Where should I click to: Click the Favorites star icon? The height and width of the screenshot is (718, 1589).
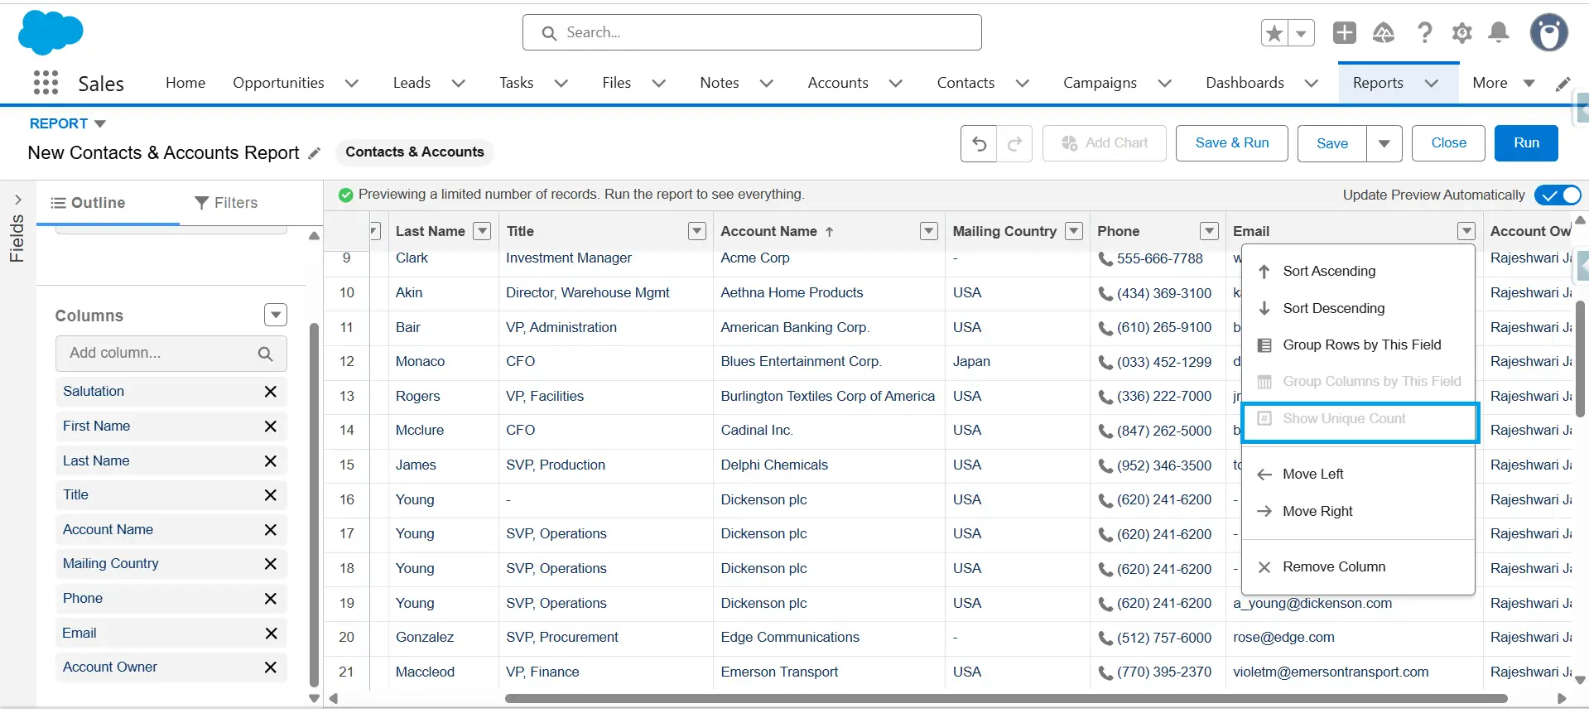coord(1274,33)
